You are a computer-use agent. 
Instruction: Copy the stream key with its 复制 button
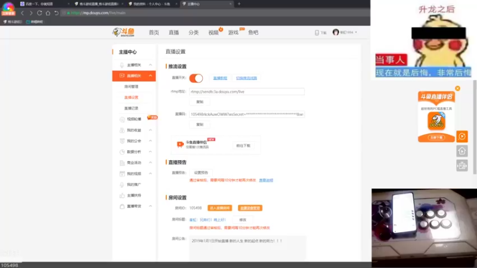[200, 124]
